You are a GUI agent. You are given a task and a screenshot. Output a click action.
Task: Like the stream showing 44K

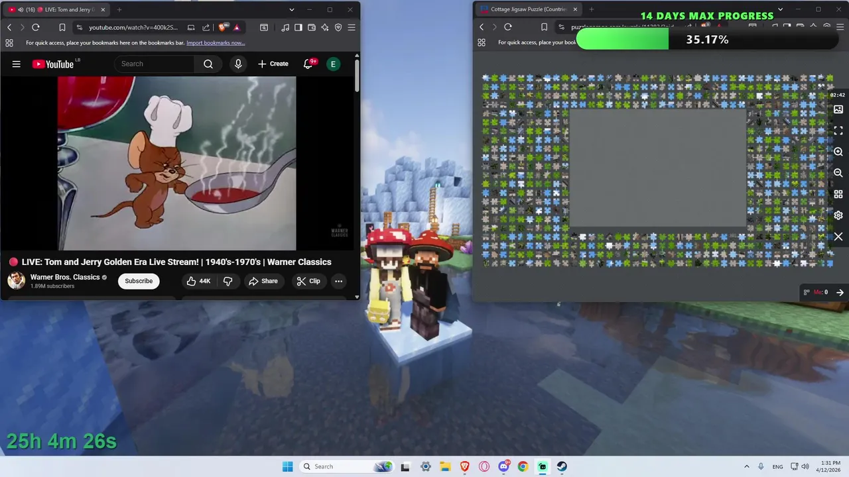(198, 281)
